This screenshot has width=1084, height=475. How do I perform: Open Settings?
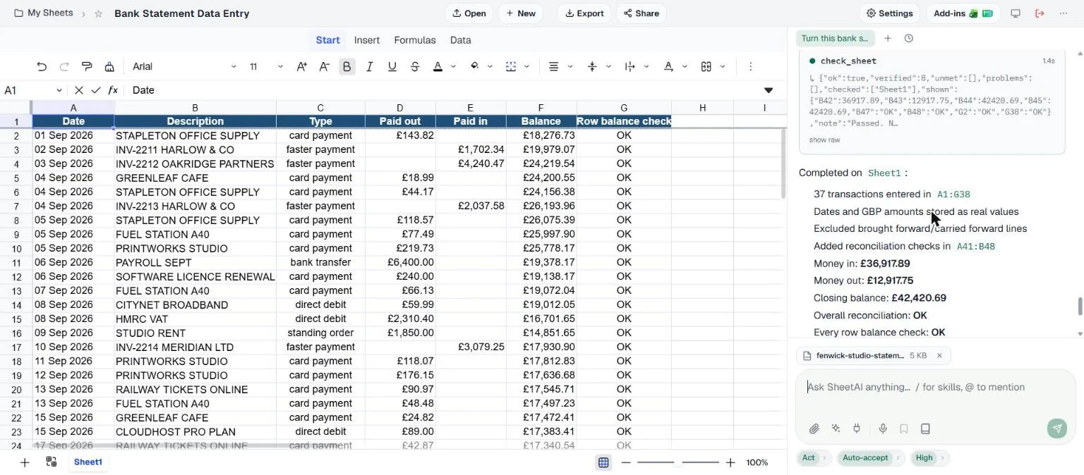[889, 13]
